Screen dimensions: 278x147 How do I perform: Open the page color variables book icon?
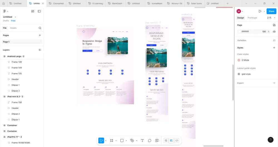click(x=274, y=25)
